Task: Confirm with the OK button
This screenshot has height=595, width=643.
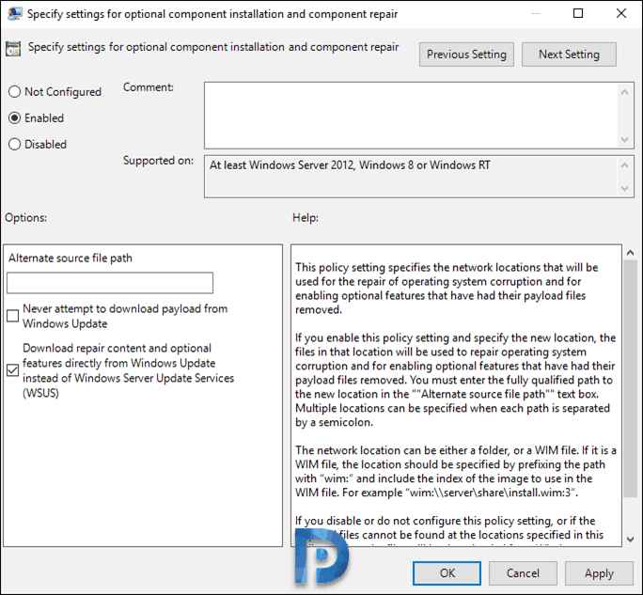Action: pos(447,572)
